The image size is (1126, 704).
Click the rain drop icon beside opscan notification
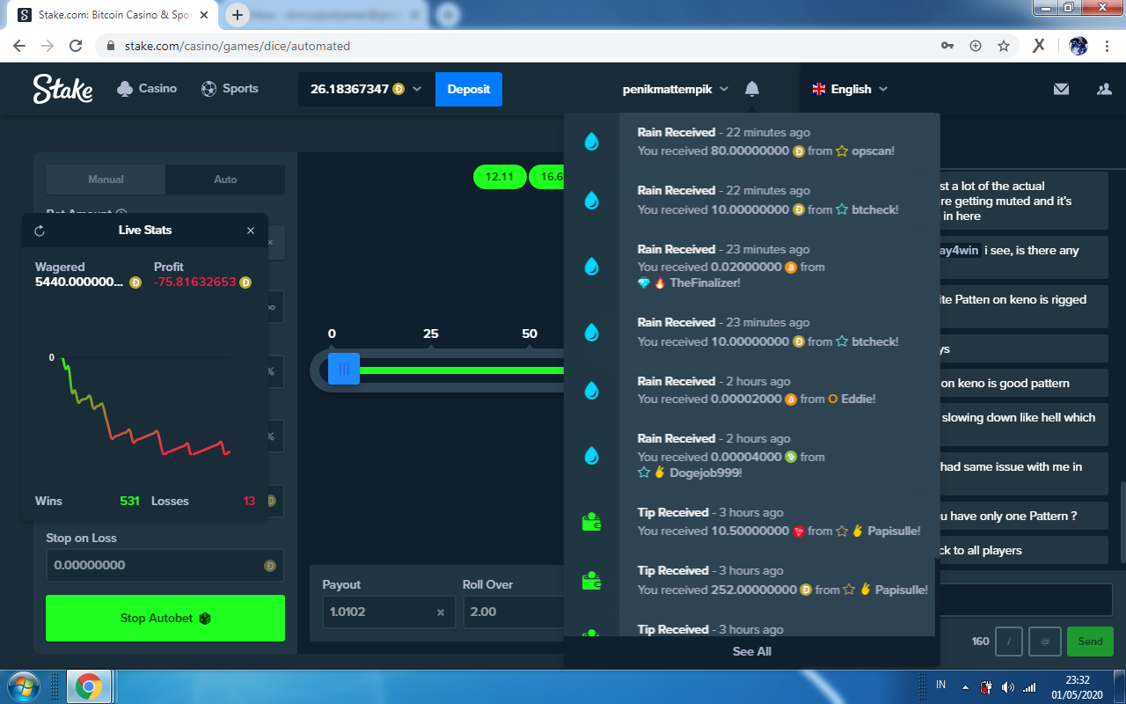pos(591,141)
